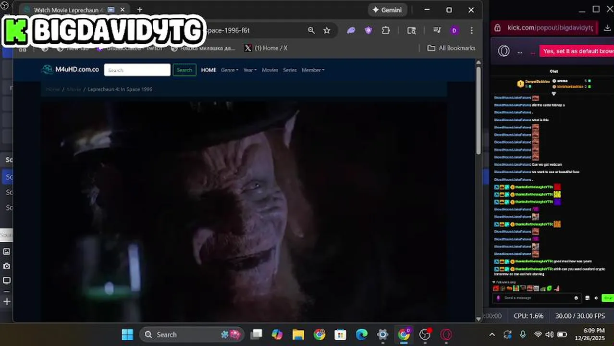Click the M4uHD.com.co site logo
The width and height of the screenshot is (614, 346).
pyautogui.click(x=70, y=70)
